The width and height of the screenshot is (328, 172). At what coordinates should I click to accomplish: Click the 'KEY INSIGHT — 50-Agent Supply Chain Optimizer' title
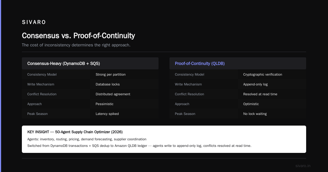tap(75, 132)
